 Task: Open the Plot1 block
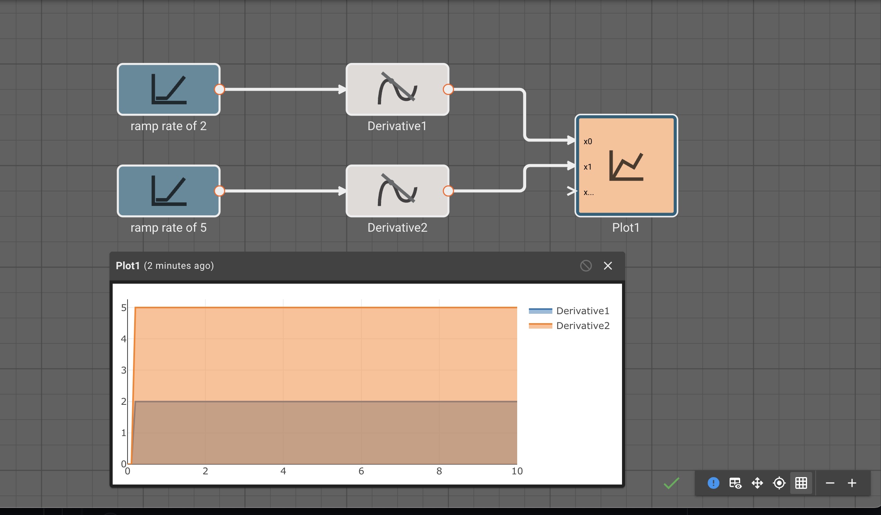626,166
